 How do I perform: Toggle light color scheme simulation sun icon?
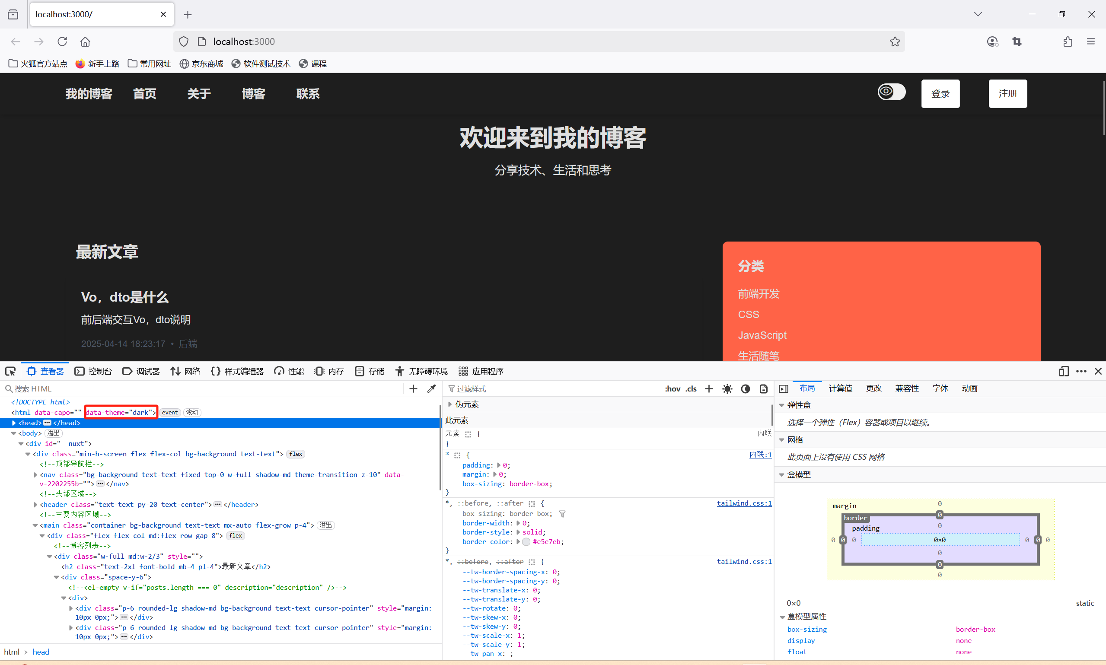727,388
